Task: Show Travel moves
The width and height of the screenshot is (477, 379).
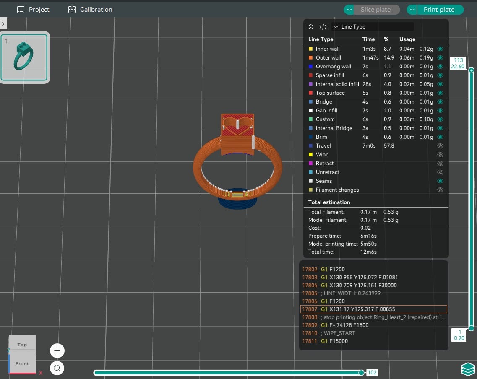Action: click(x=440, y=146)
